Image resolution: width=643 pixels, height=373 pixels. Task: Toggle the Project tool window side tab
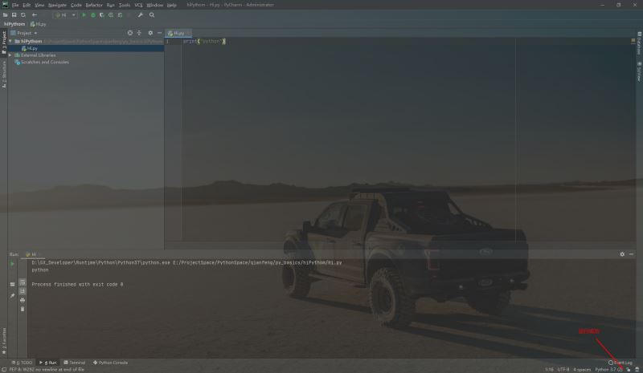[x=4, y=43]
